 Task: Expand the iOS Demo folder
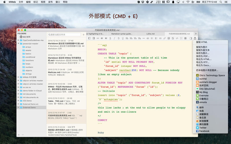18,101
